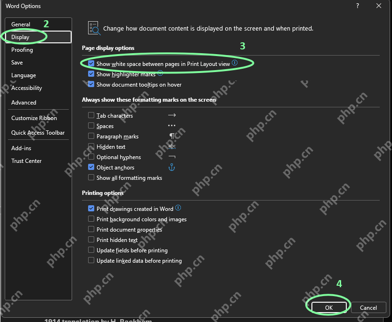Tick the Print hidden text checkbox

coord(91,240)
